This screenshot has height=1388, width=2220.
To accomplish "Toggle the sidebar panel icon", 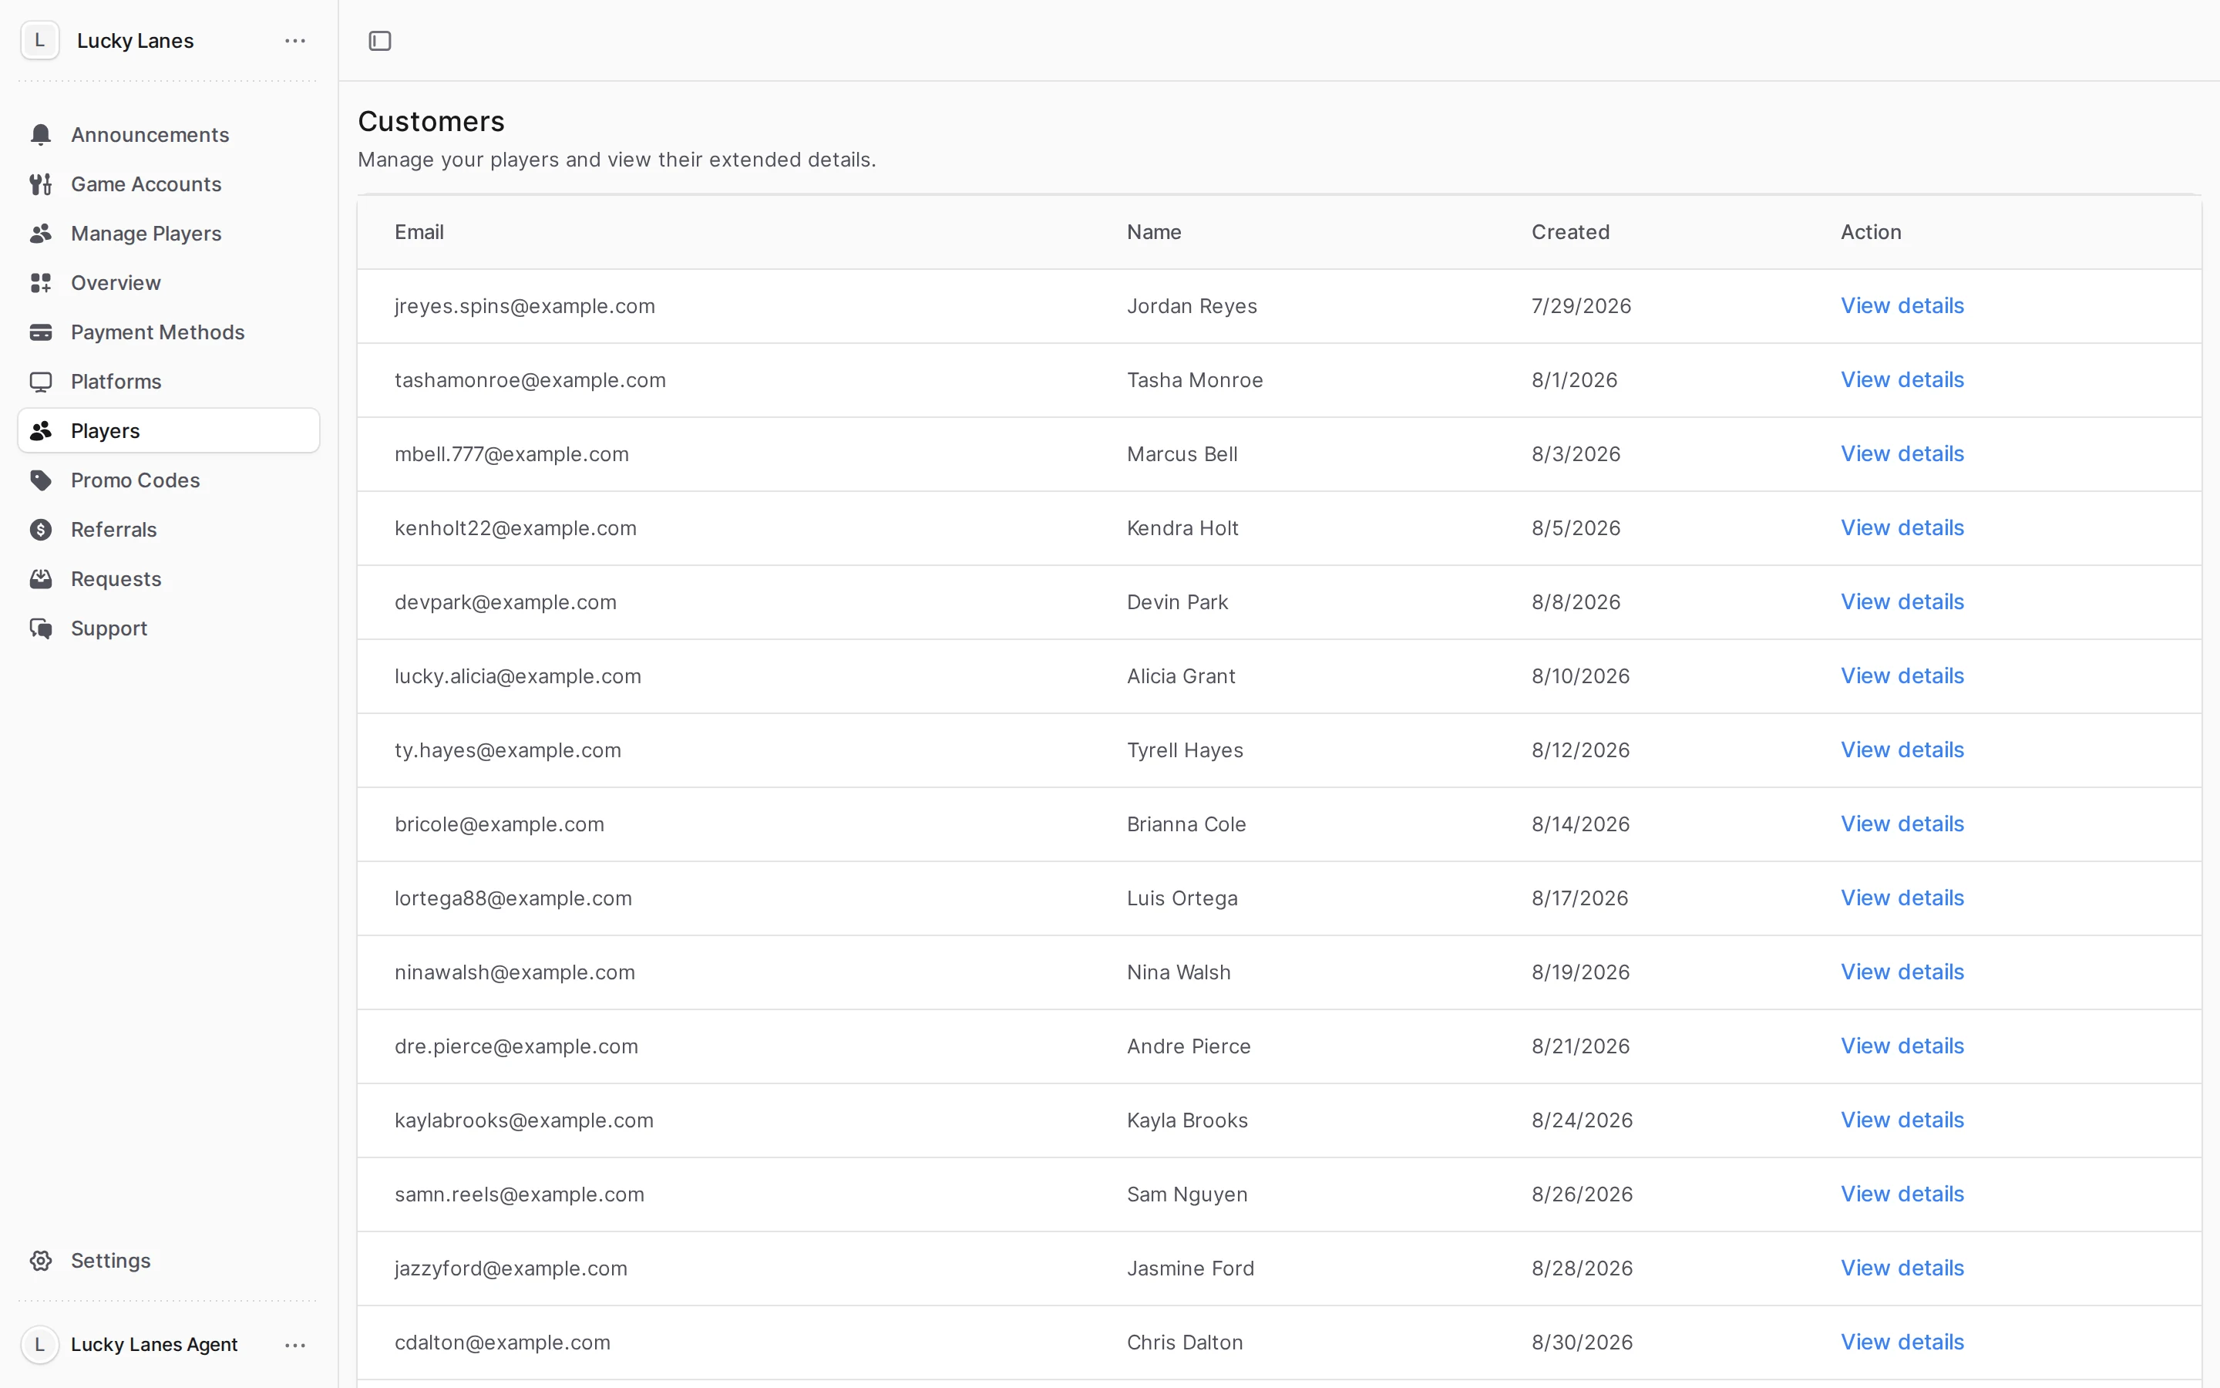I will click(x=380, y=40).
